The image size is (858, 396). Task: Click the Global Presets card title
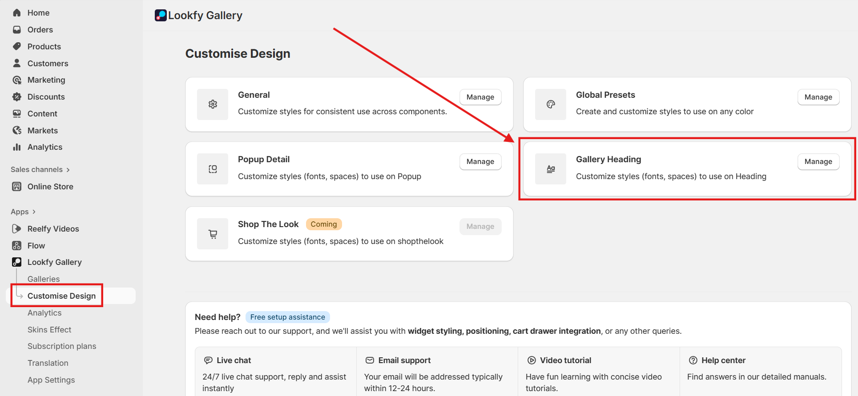pyautogui.click(x=605, y=95)
